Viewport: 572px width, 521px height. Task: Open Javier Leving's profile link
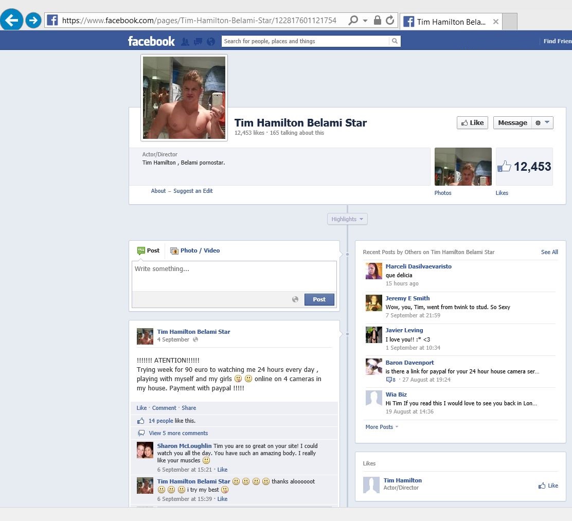[x=404, y=330]
